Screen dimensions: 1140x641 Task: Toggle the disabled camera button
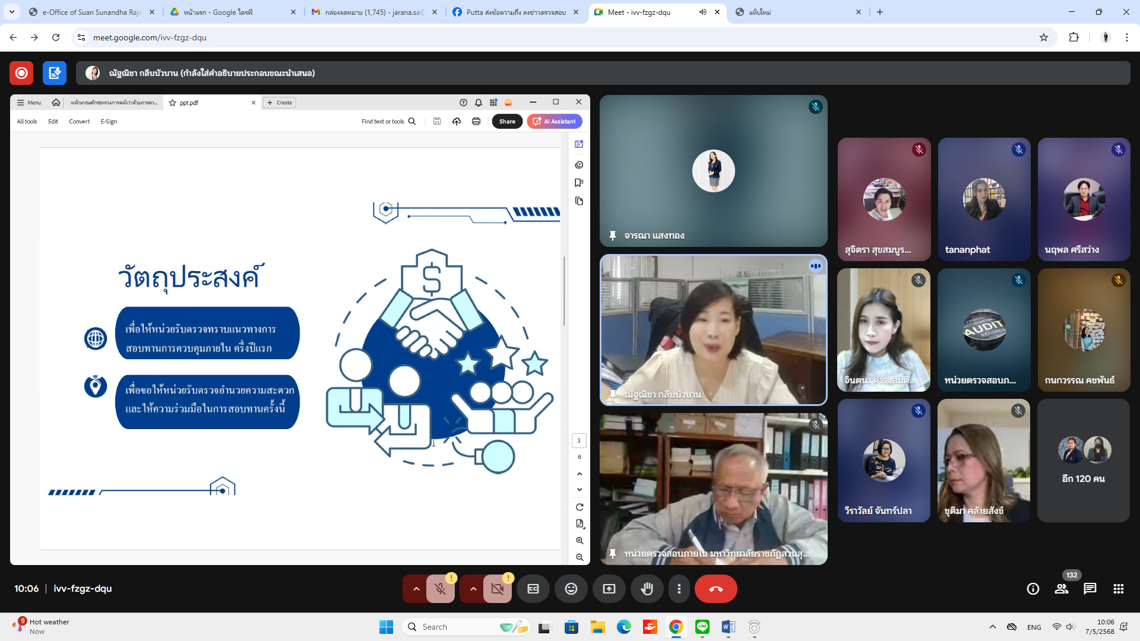pyautogui.click(x=497, y=589)
